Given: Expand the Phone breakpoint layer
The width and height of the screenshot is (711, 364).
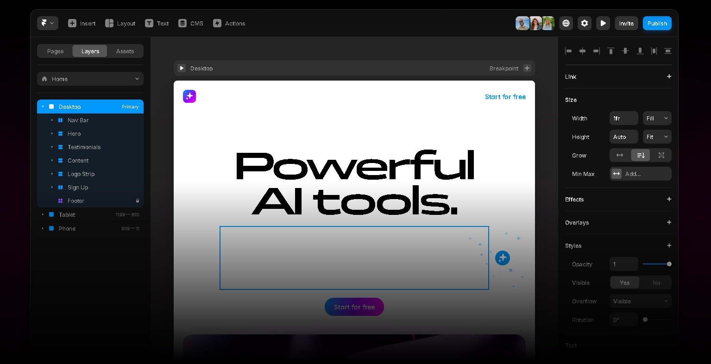Looking at the screenshot, I should 43,228.
